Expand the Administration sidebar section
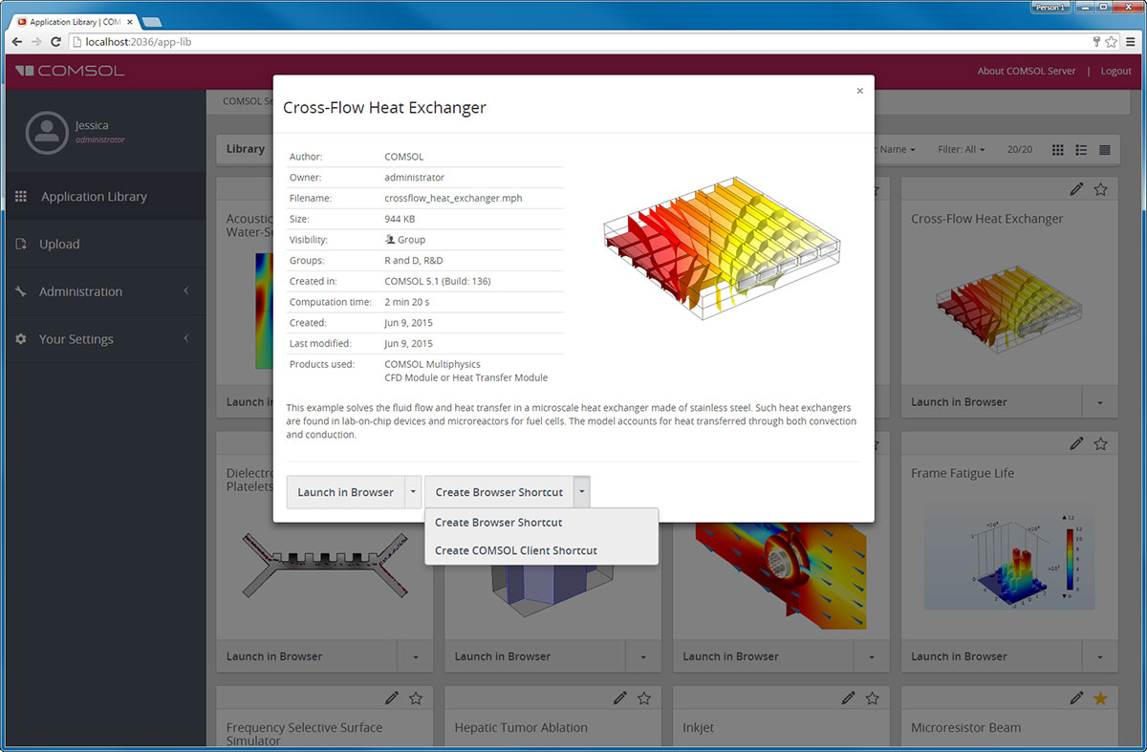Image resolution: width=1147 pixels, height=752 pixels. (102, 291)
